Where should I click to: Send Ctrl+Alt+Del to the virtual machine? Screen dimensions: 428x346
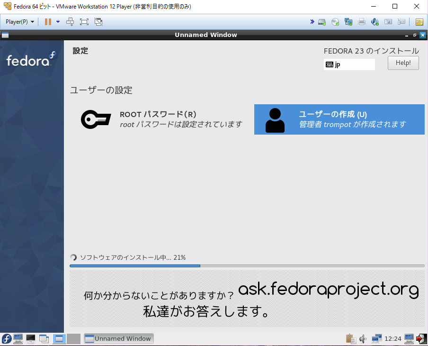point(70,22)
